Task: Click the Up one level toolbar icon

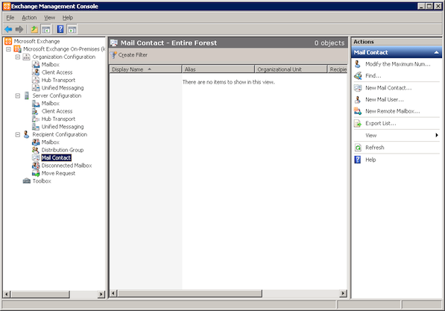Action: coord(34,29)
